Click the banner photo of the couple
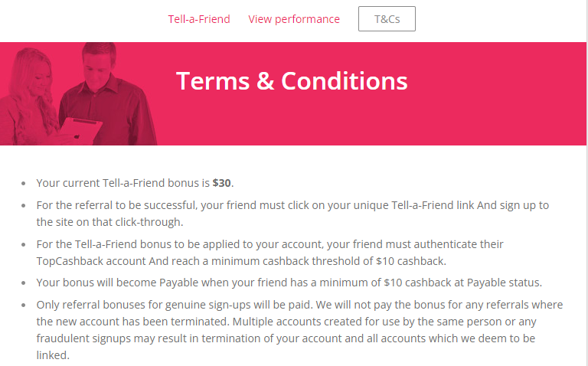 [x=79, y=93]
